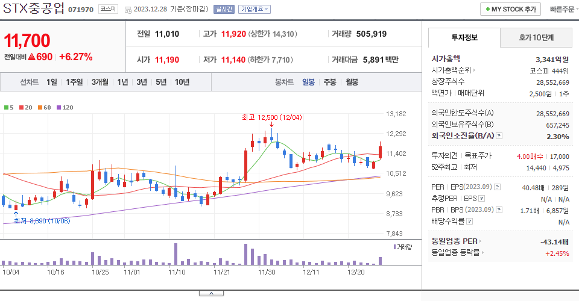Click the arrow next to 동일업종 등락률
The image size is (579, 301).
[x=482, y=253]
